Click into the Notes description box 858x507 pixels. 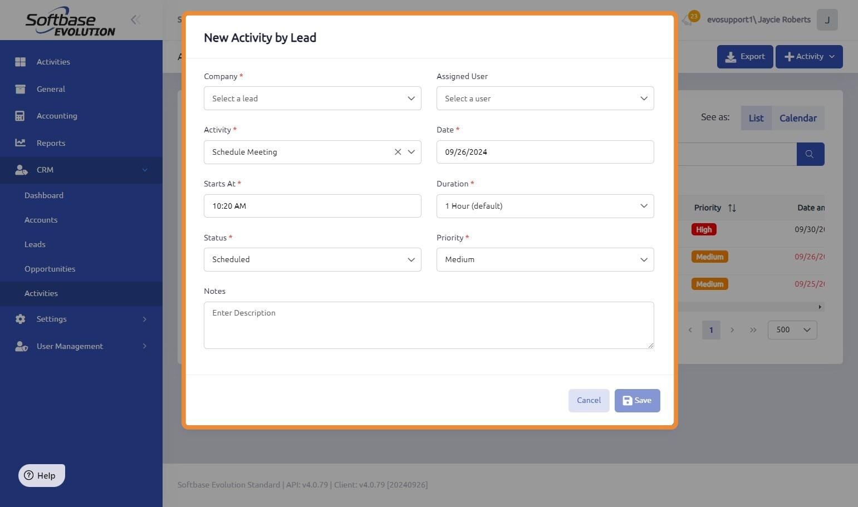click(x=429, y=325)
